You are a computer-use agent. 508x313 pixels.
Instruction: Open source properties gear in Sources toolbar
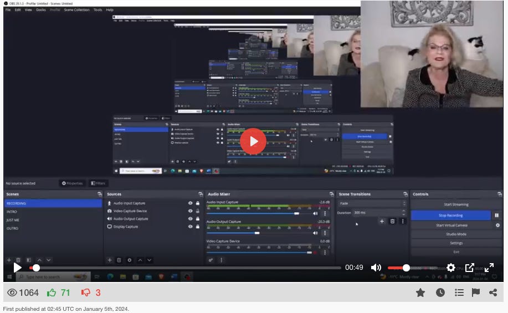click(130, 260)
